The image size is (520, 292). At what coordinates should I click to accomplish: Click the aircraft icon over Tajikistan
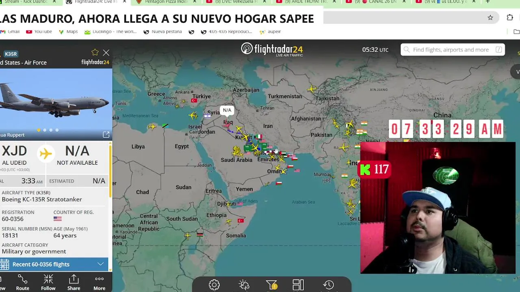312,89
